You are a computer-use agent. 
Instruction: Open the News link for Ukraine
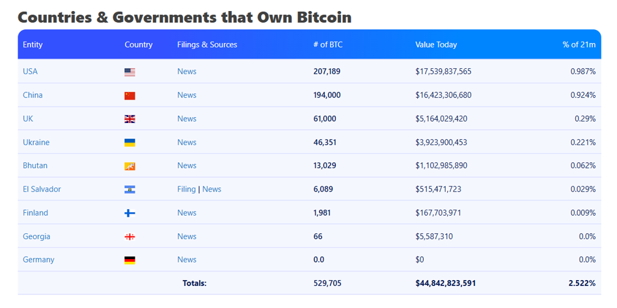[x=187, y=142]
